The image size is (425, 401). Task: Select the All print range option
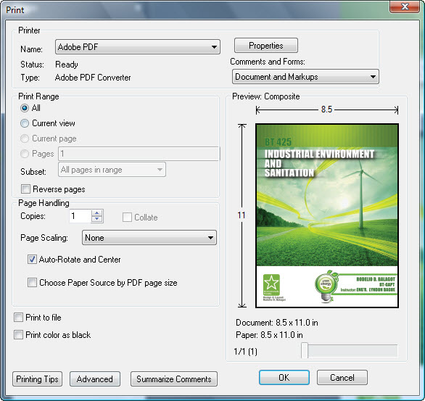[25, 108]
